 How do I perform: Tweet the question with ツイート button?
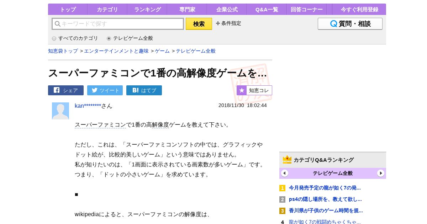105,90
